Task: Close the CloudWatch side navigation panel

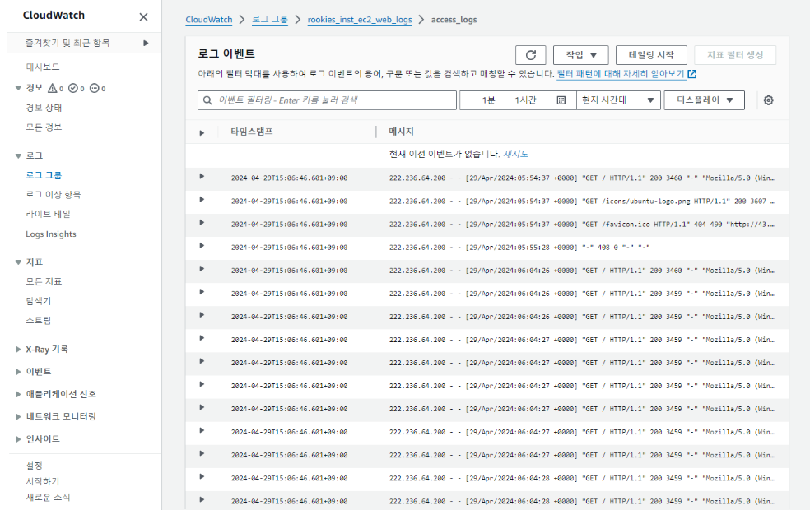Action: [x=143, y=17]
